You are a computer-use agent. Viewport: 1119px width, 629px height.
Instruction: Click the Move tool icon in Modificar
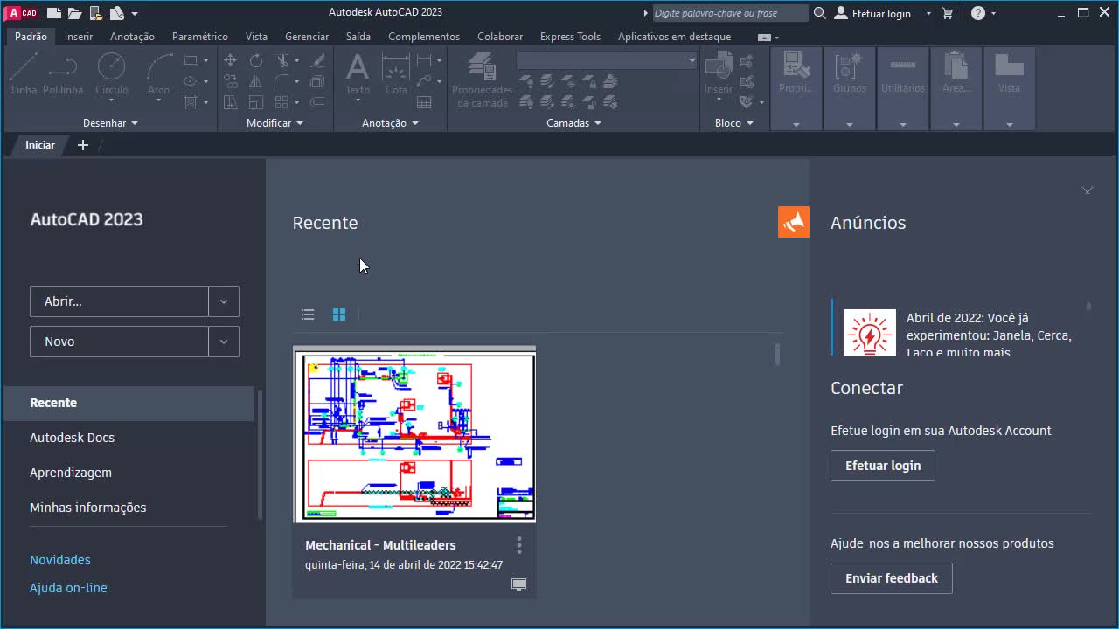pyautogui.click(x=231, y=60)
